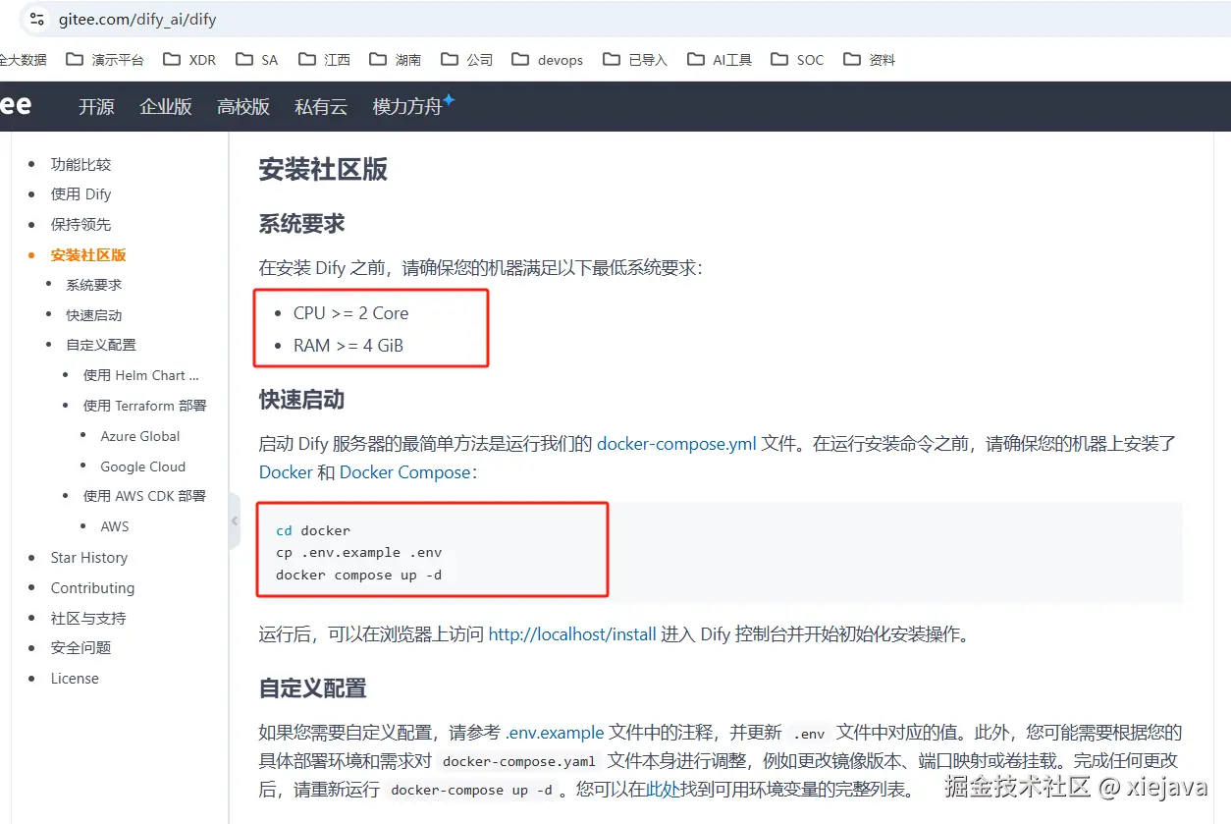This screenshot has width=1231, height=824.
Task: Jump to Contributing in the outline
Action: [93, 588]
